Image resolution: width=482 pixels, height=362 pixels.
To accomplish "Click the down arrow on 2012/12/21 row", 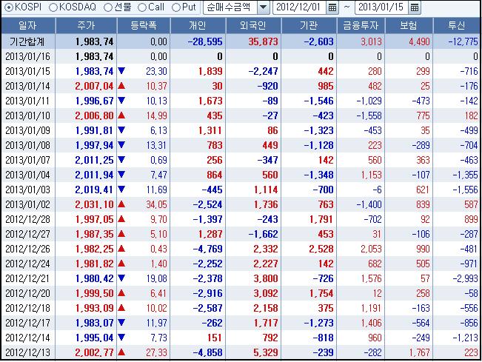I will coord(121,278).
